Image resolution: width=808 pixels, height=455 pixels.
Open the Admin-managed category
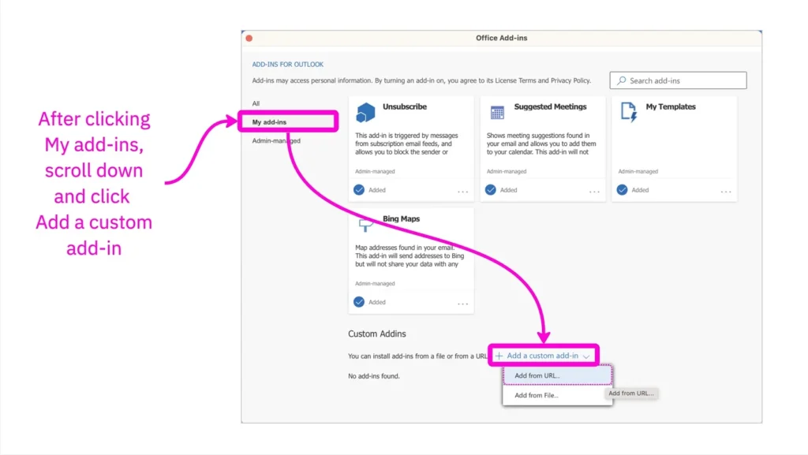[x=276, y=140]
